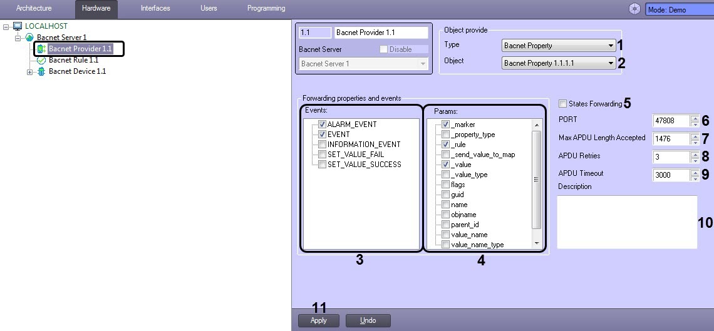Click the APDU Retries field
The image size is (714, 331).
(671, 157)
